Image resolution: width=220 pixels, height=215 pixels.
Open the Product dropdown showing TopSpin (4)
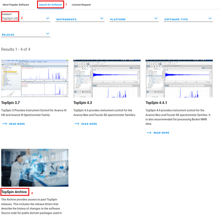tap(26, 17)
